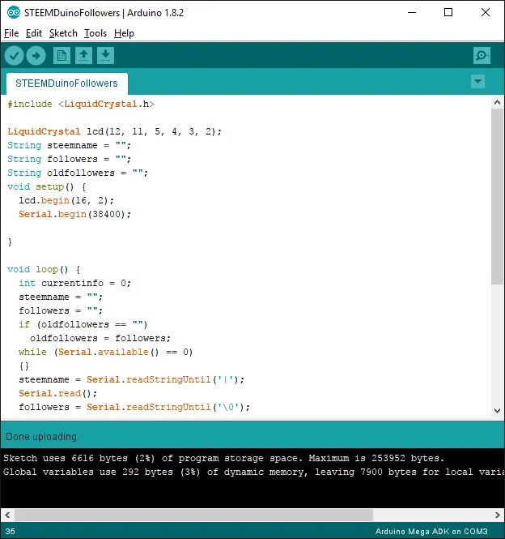
Task: Click the console scroll right arrow
Action: 498,515
